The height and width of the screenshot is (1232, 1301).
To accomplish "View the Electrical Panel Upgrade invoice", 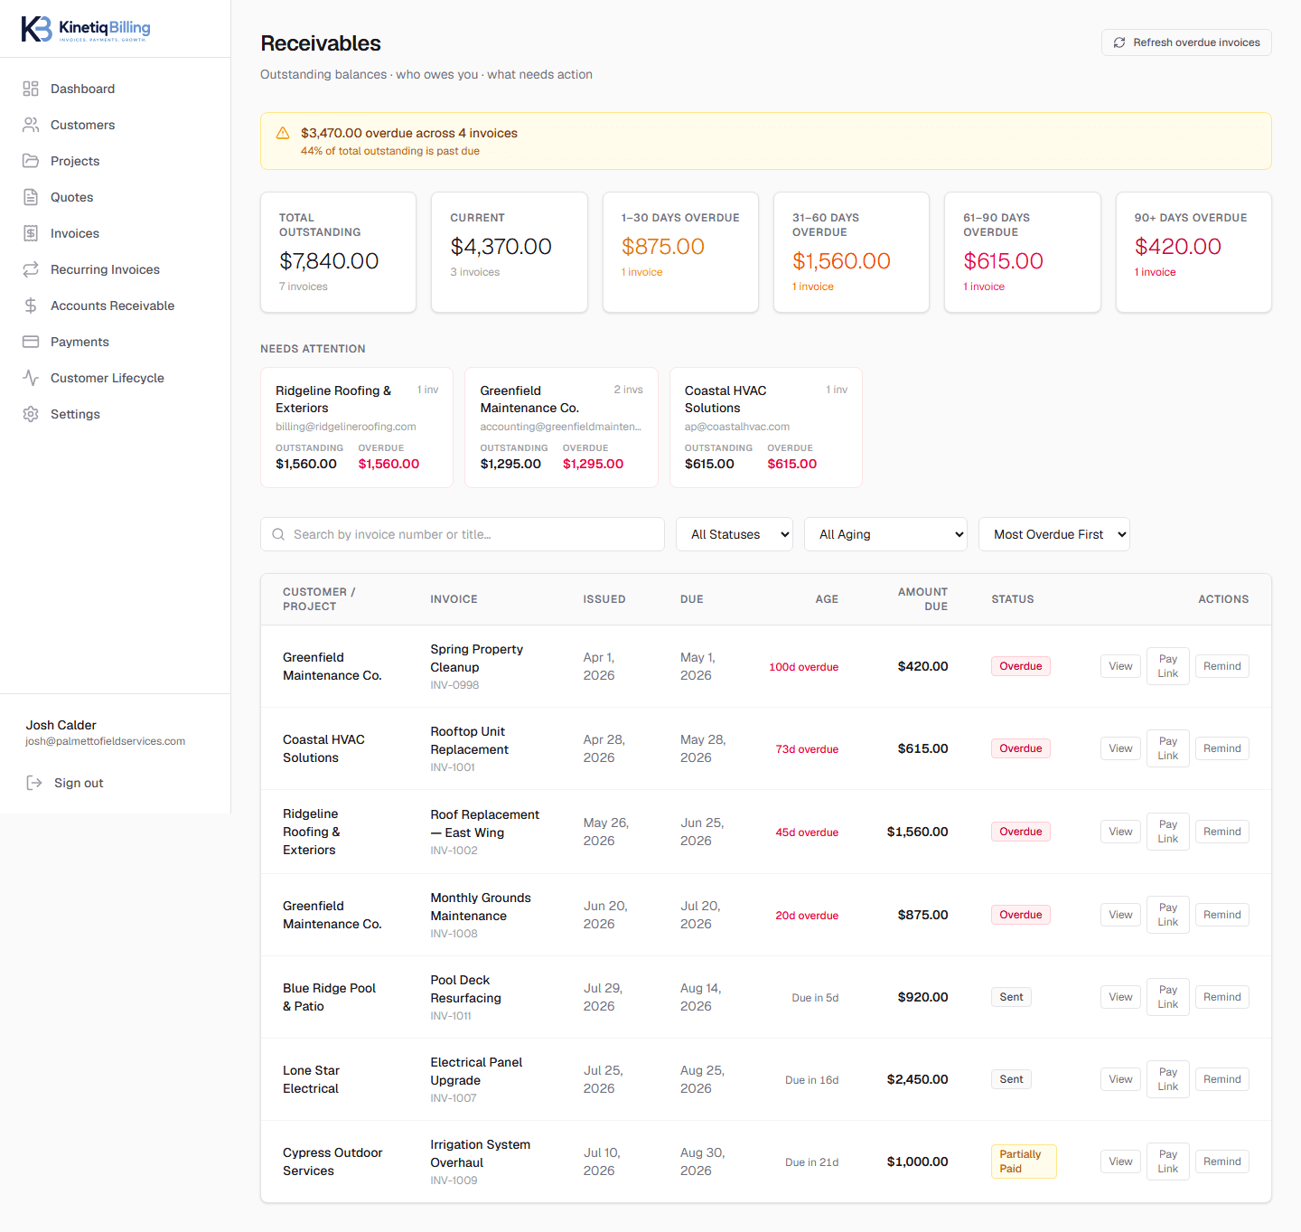I will pos(1120,1079).
